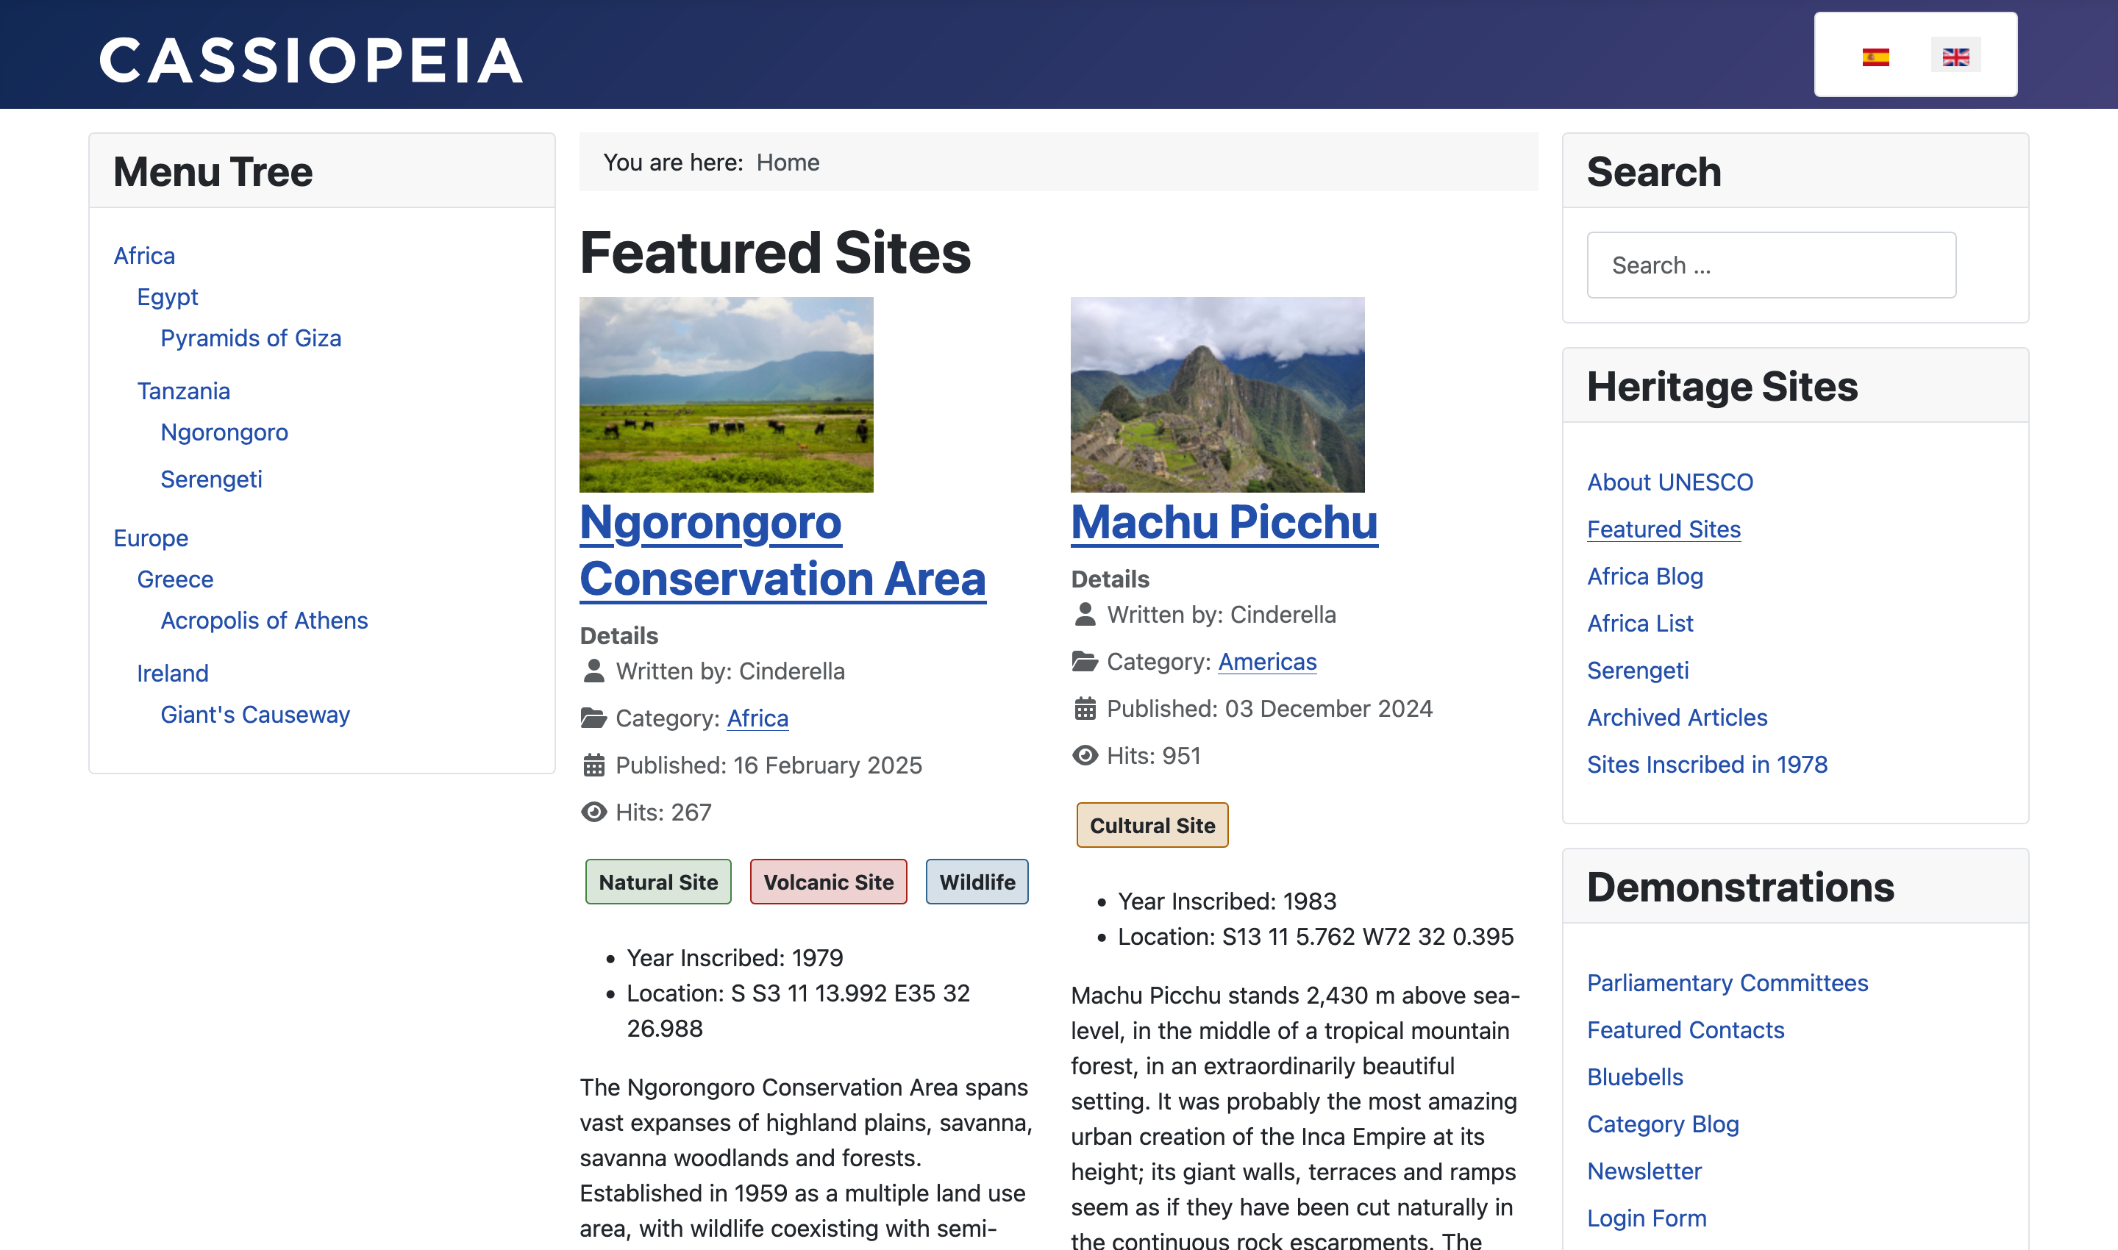The width and height of the screenshot is (2118, 1250).
Task: Select Tanzania in the Menu Tree
Action: click(184, 391)
